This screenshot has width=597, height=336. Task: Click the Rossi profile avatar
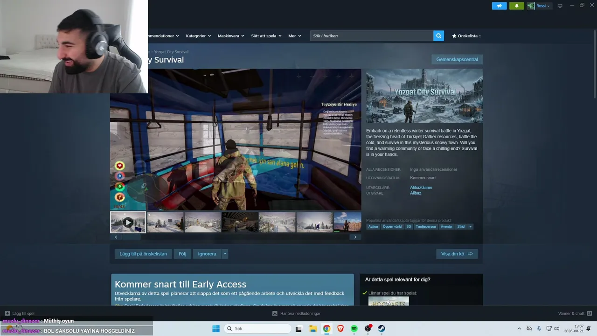531,6
